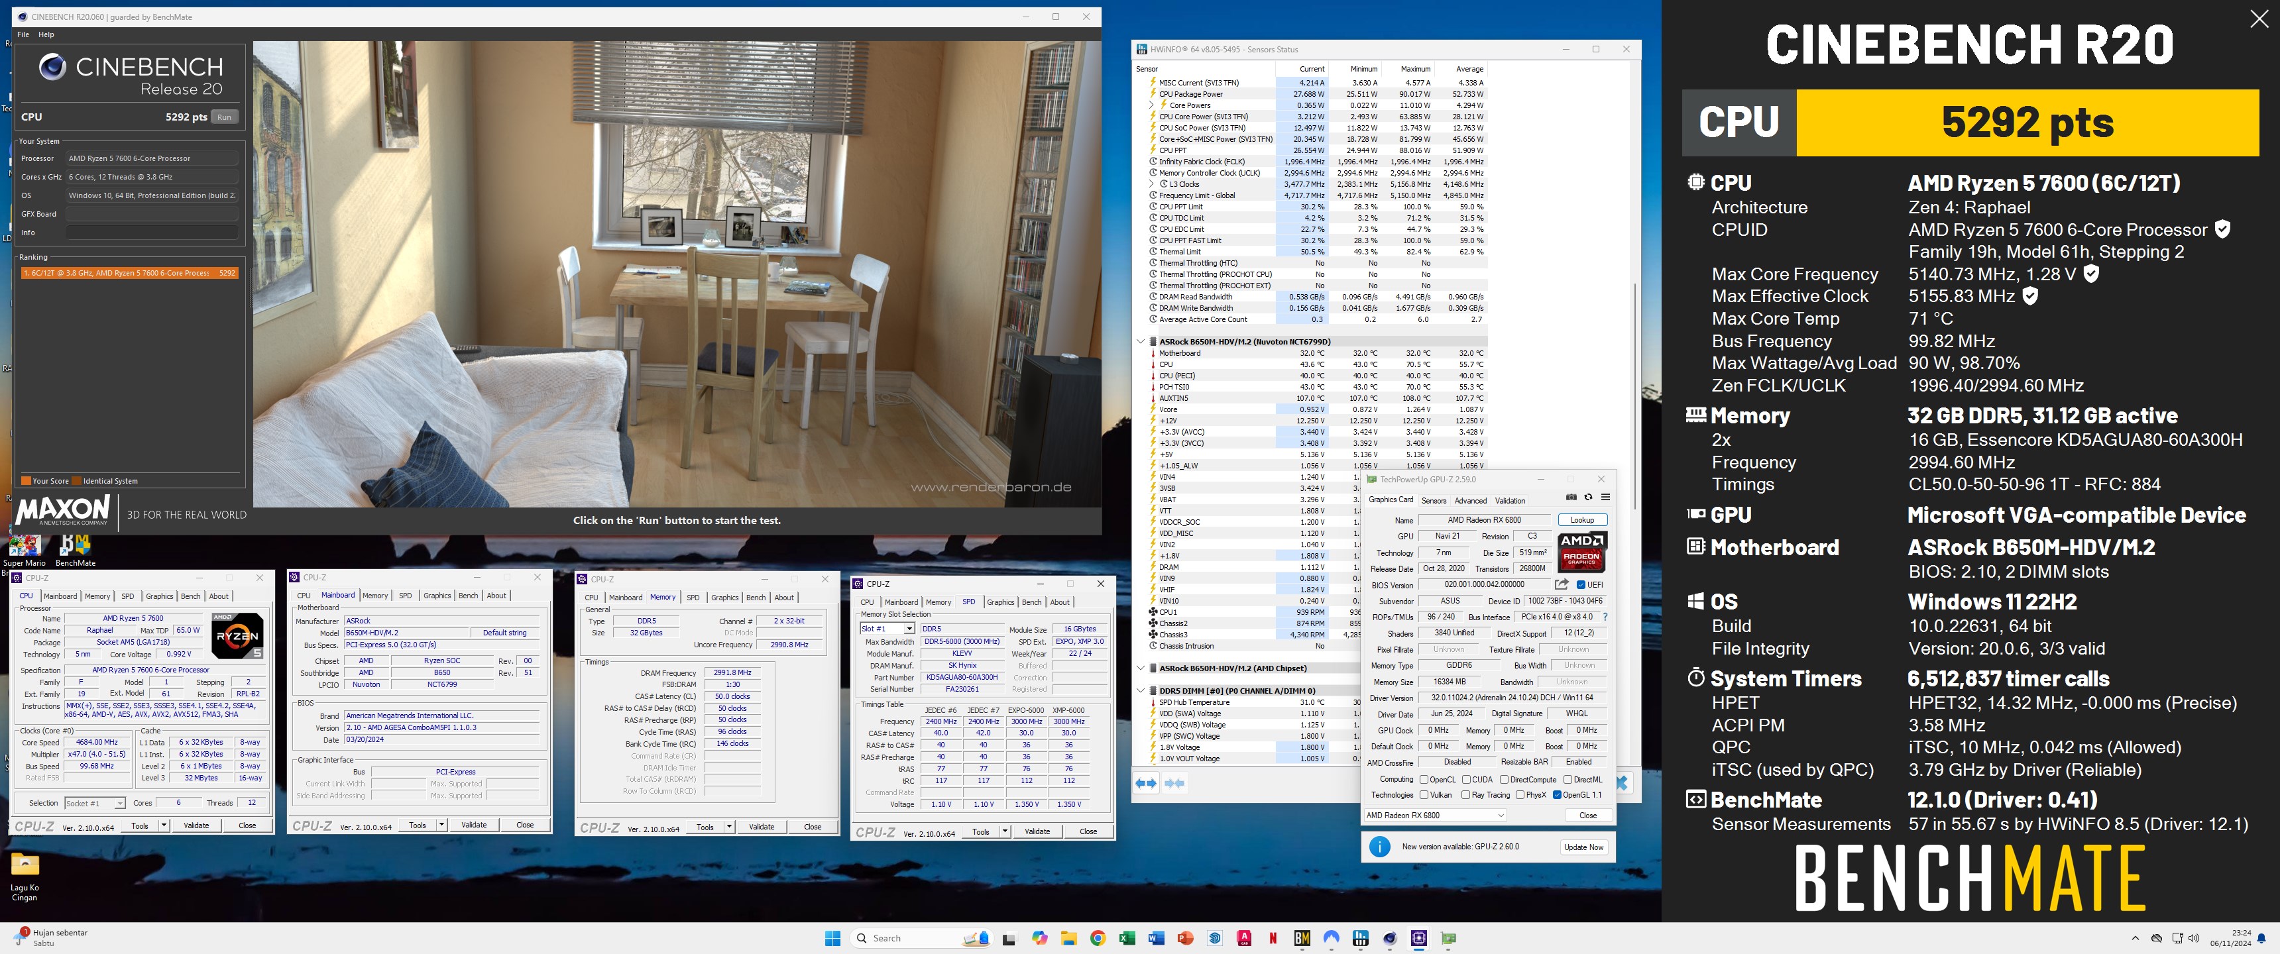Collapse the ASRock AMD Chipset sensor group
This screenshot has height=954, width=2280.
click(x=1141, y=668)
